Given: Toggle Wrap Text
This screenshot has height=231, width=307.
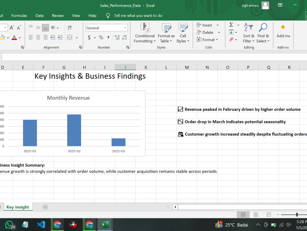Looking at the screenshot, I should [70, 28].
